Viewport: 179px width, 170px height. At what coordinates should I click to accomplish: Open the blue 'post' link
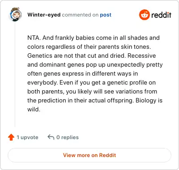(x=106, y=15)
